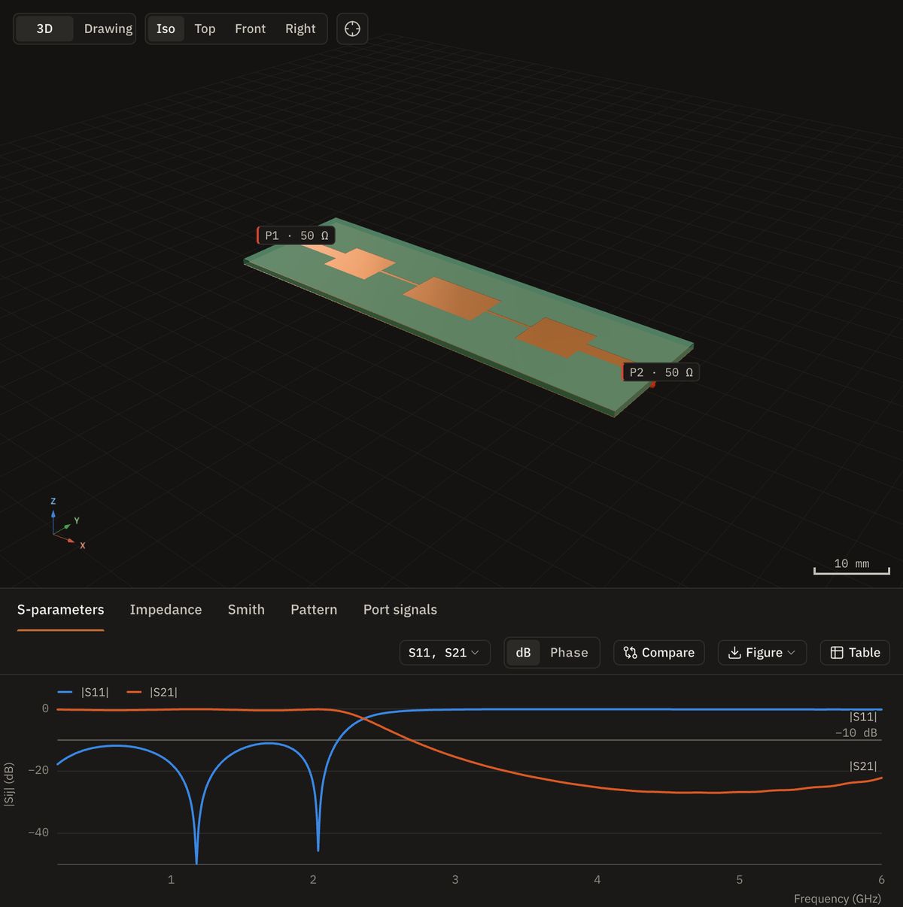This screenshot has width=903, height=907.
Task: Select the dB display mode
Action: (523, 653)
